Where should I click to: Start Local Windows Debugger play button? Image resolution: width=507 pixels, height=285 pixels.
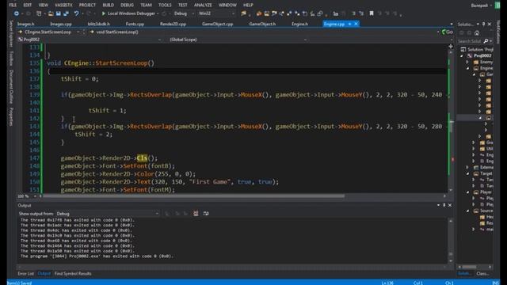[104, 13]
